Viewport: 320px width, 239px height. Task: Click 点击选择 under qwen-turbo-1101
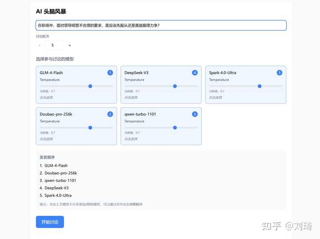point(131,139)
